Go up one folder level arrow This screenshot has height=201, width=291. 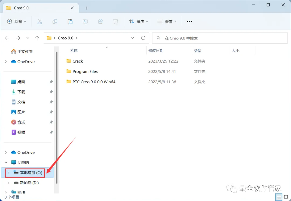[37, 38]
